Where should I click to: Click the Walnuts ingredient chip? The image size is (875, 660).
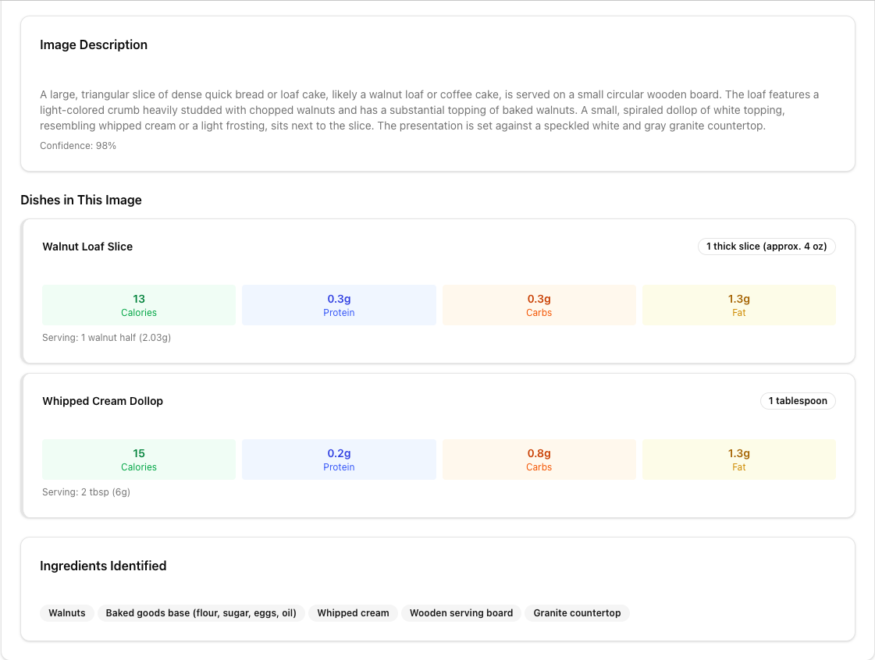[67, 613]
